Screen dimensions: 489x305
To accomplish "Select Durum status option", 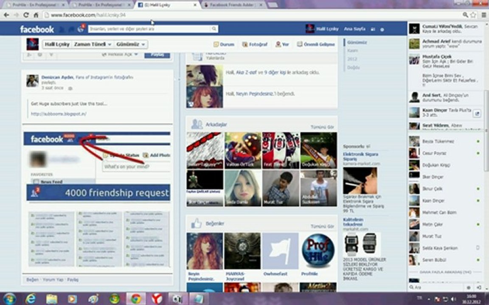I will 224,44.
